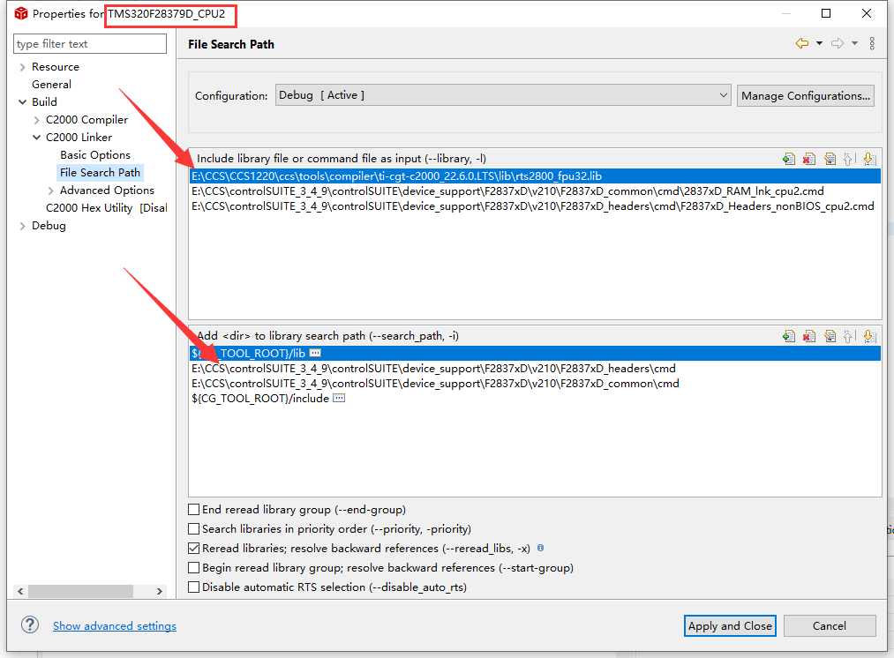Screen dimensions: 894x658
Task: Click the tree pane's scroll right arrow
Action: [x=160, y=591]
